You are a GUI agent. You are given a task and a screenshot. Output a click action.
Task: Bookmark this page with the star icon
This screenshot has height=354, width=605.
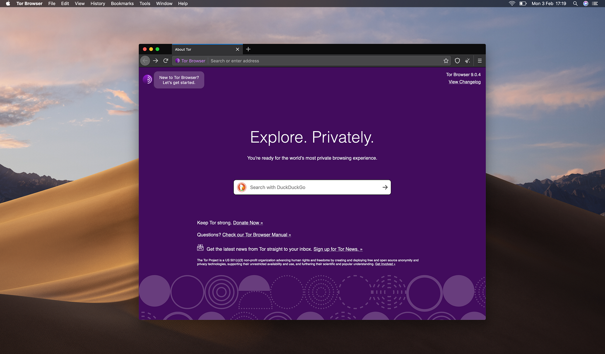coord(446,61)
